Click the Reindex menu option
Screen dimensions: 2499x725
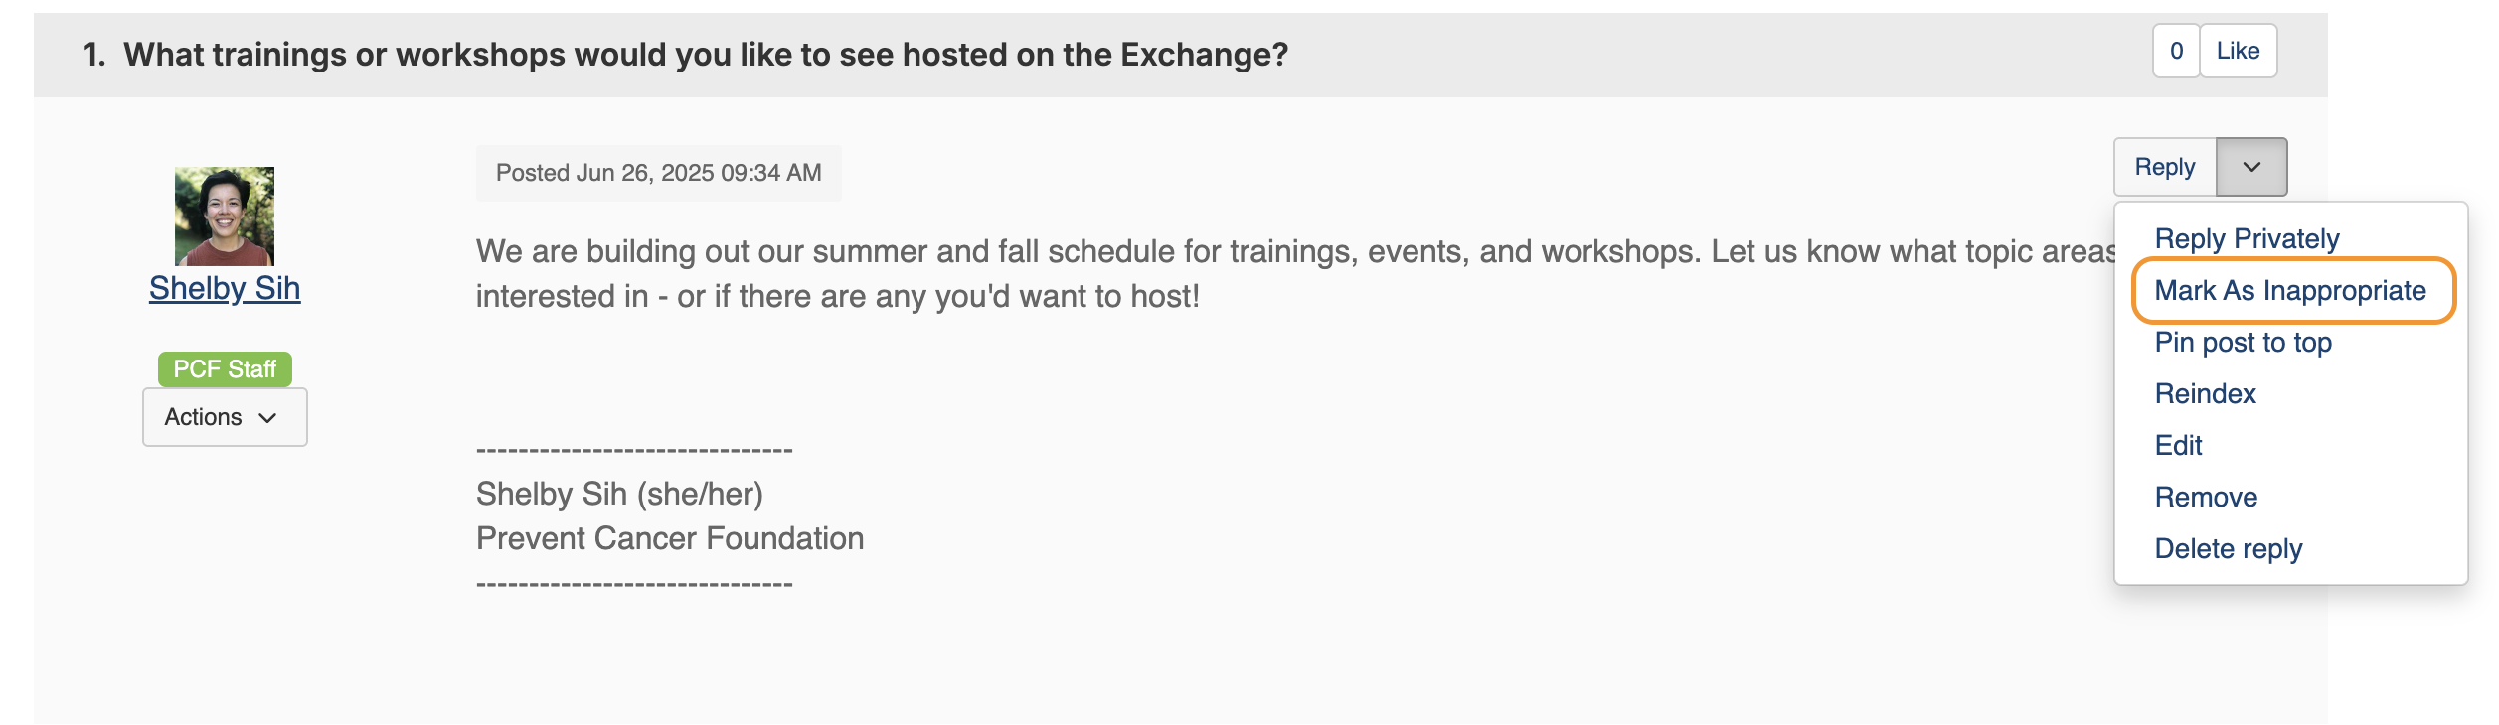2205,394
